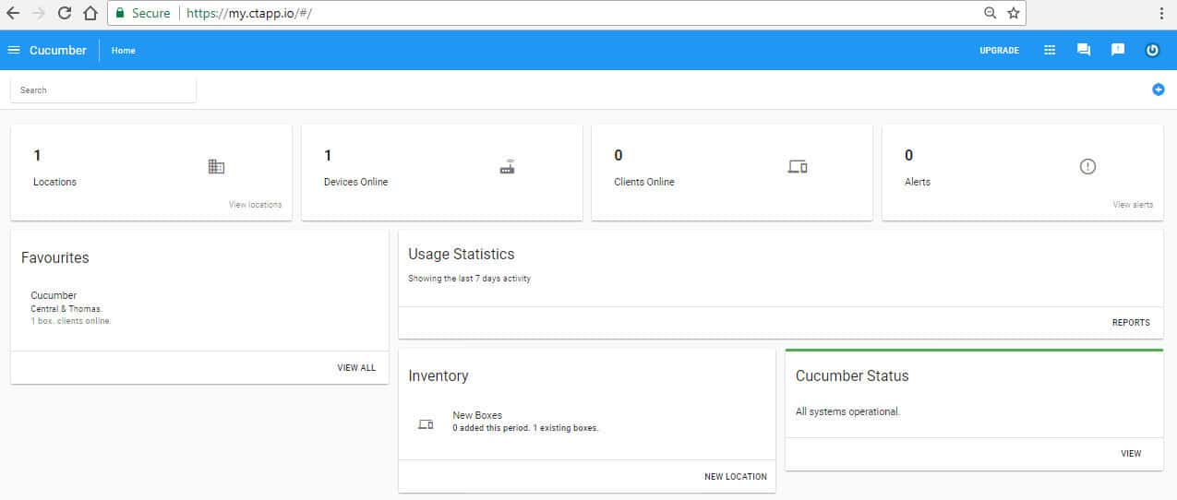The image size is (1177, 500).
Task: Click the Cucumber brand title
Action: pos(58,51)
